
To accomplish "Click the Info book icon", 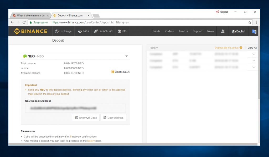I will 120,31.
